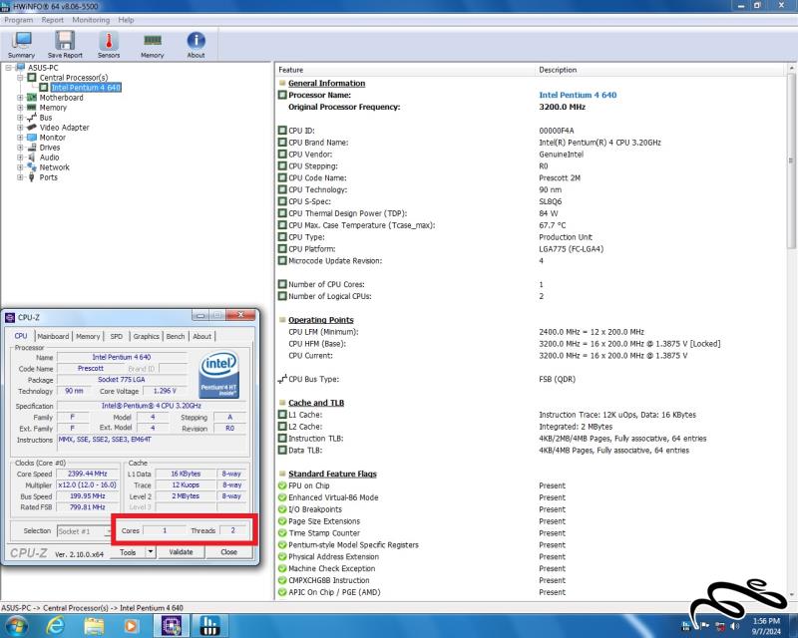Switch to the Mainboard tab in CPU-Z

point(53,336)
